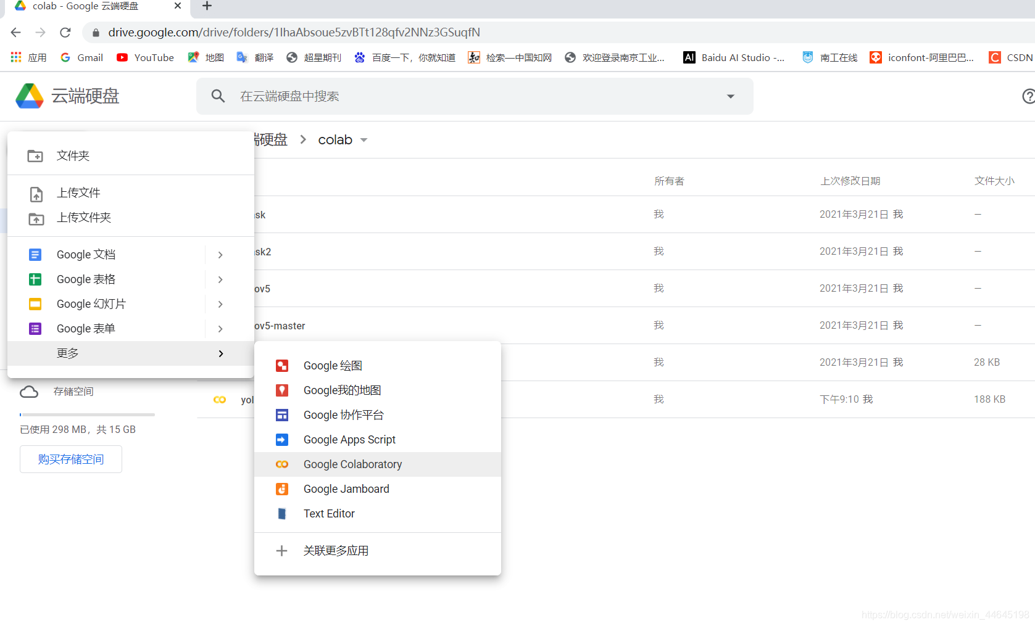Expand the Google 表格 submenu arrow
Image resolution: width=1035 pixels, height=626 pixels.
pyautogui.click(x=220, y=279)
